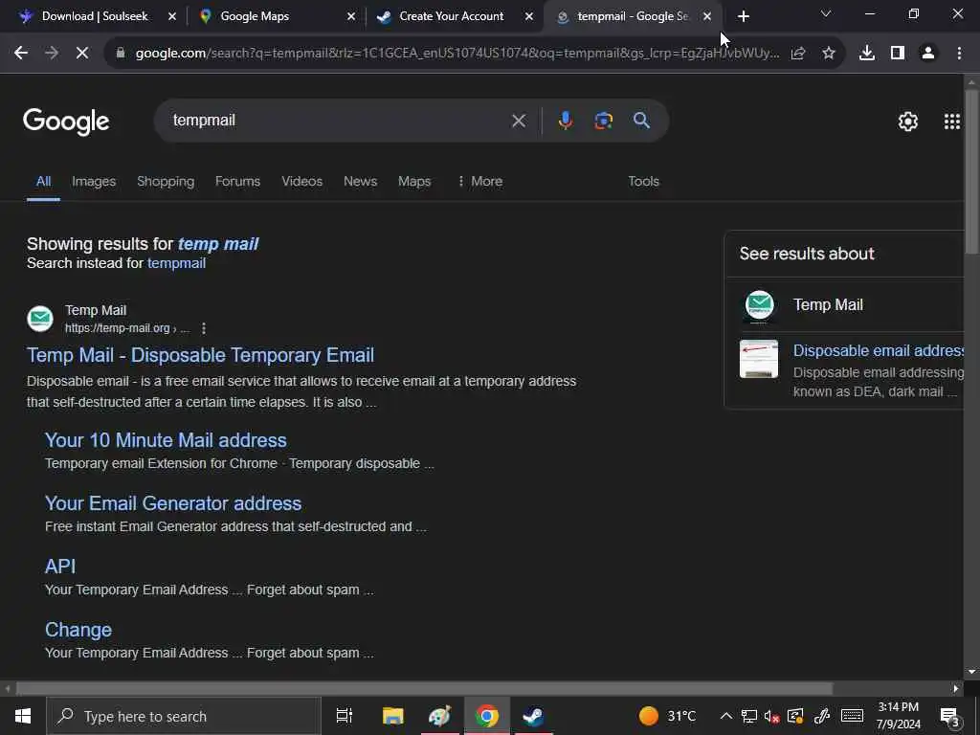980x735 pixels.
Task: Click the magnifier search button
Action: click(x=641, y=121)
